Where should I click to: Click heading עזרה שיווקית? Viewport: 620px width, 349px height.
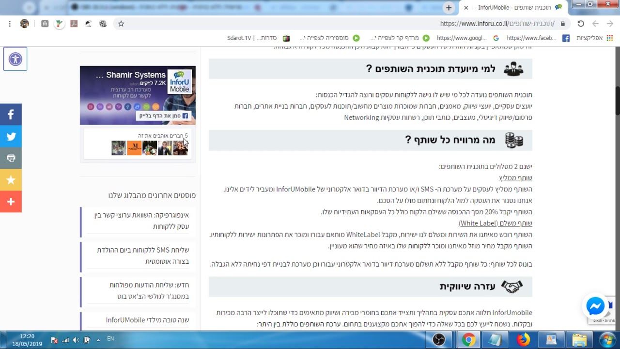coord(467,286)
